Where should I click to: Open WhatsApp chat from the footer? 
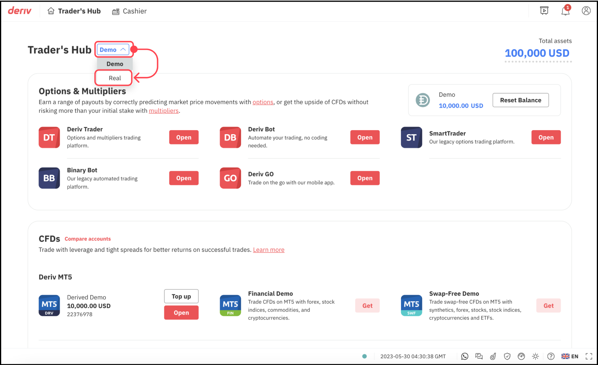[x=465, y=356]
